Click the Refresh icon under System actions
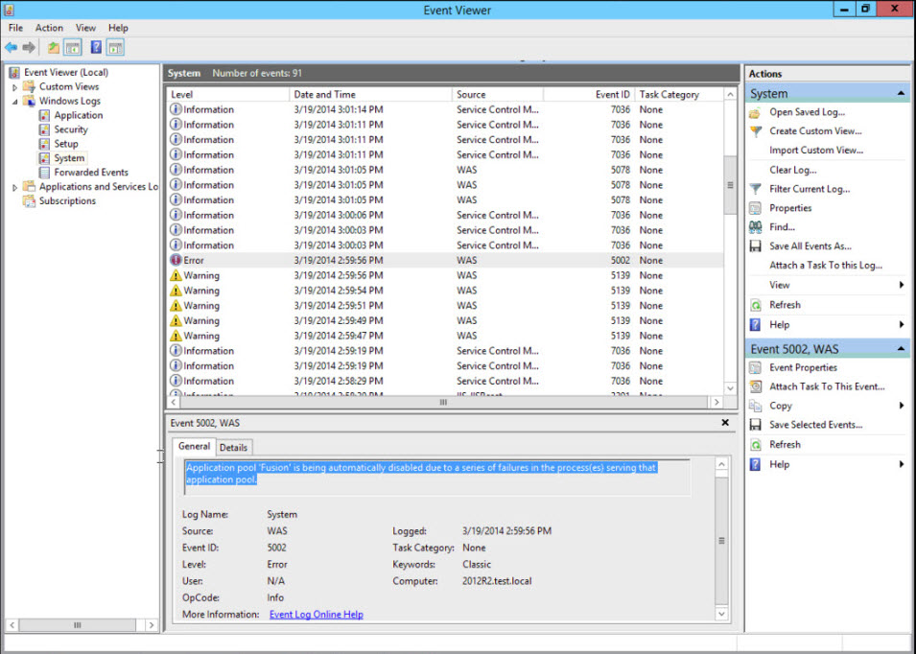This screenshot has width=916, height=654. [x=756, y=305]
